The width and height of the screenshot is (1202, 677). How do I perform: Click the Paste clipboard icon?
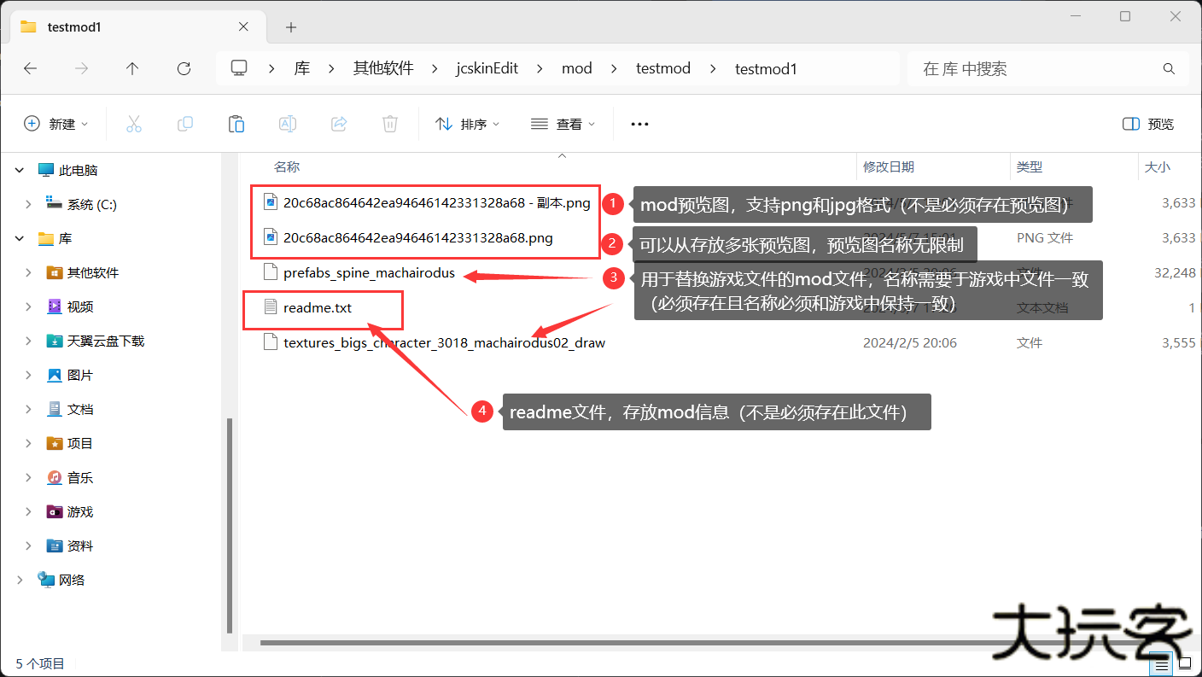click(x=236, y=124)
